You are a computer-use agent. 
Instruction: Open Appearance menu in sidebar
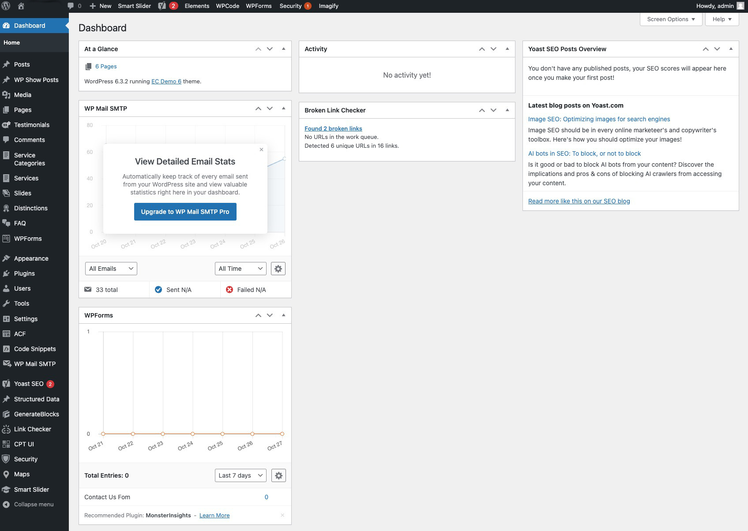34,258
